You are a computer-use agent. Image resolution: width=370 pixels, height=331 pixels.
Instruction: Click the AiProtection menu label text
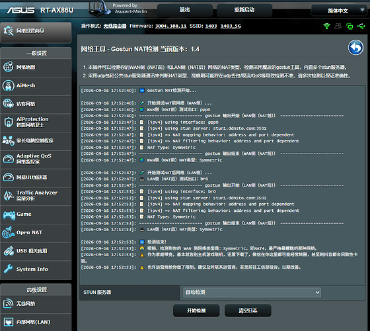pyautogui.click(x=32, y=122)
